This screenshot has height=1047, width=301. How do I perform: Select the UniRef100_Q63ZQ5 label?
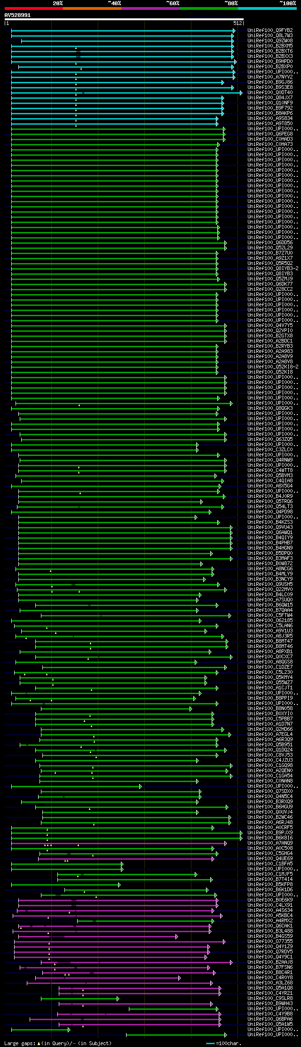tap(270, 440)
